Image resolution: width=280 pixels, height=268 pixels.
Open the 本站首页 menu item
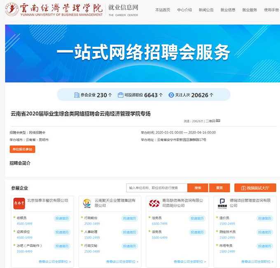(163, 10)
